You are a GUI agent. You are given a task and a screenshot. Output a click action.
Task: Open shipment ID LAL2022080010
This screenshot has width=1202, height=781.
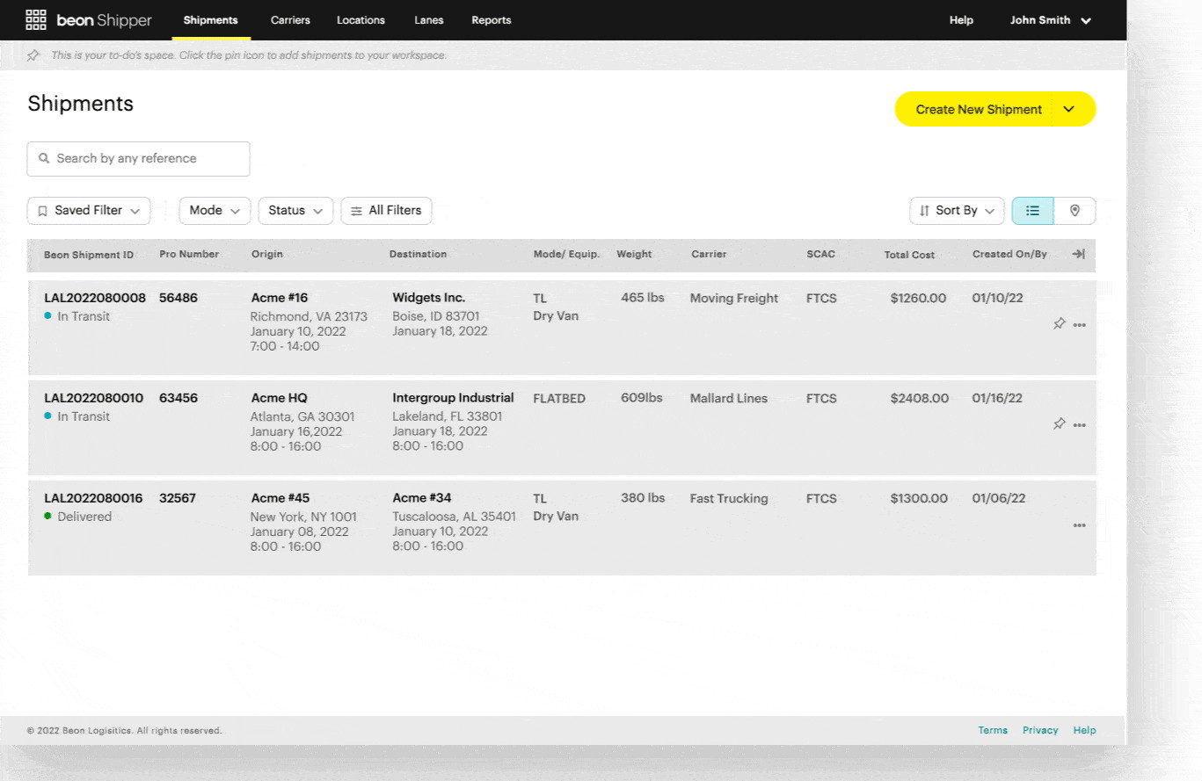point(93,398)
